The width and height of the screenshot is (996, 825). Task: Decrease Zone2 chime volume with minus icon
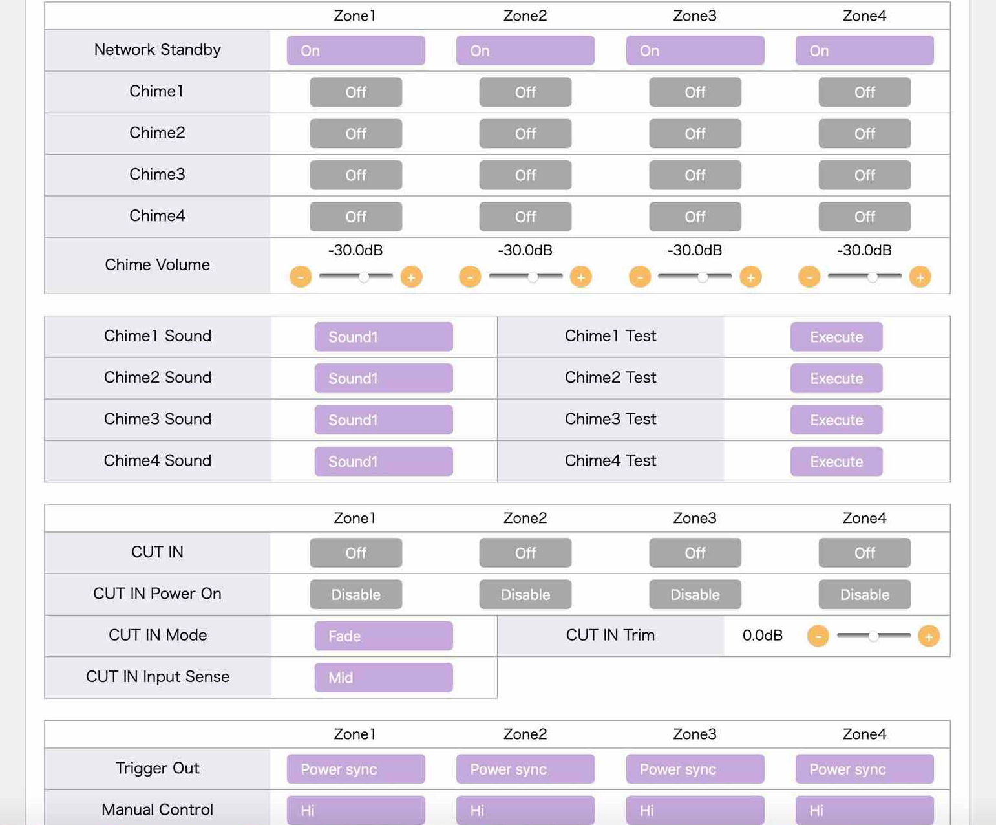[x=470, y=277]
